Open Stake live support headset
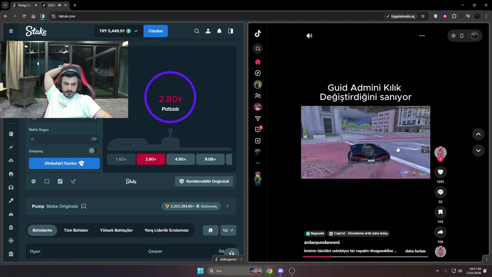This screenshot has width=492, height=277. (231, 253)
